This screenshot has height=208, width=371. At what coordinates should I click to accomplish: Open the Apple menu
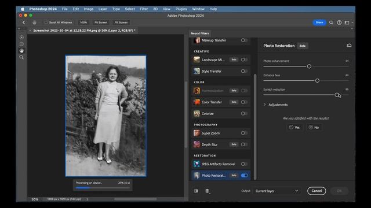coord(23,9)
